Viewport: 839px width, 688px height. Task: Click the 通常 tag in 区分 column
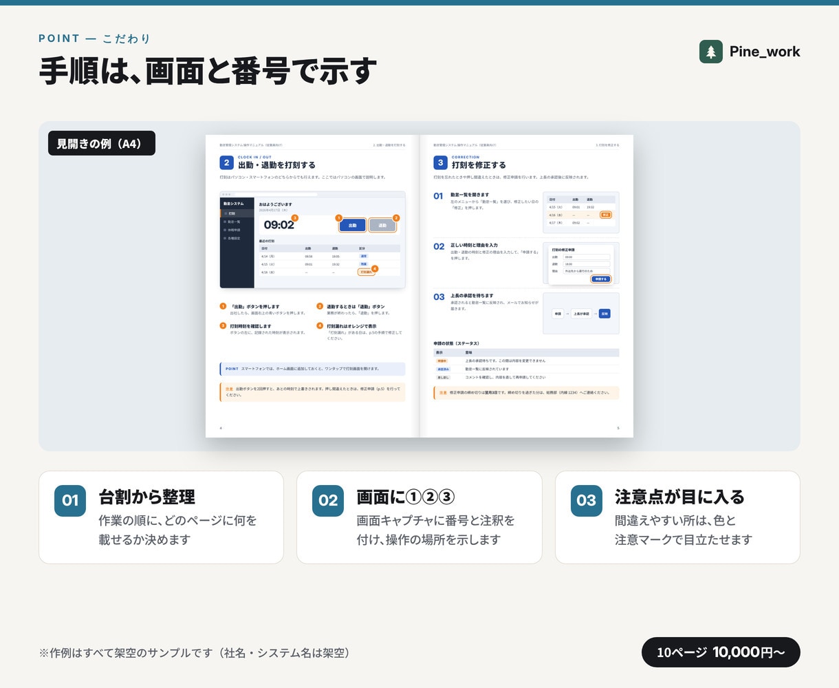pos(364,255)
